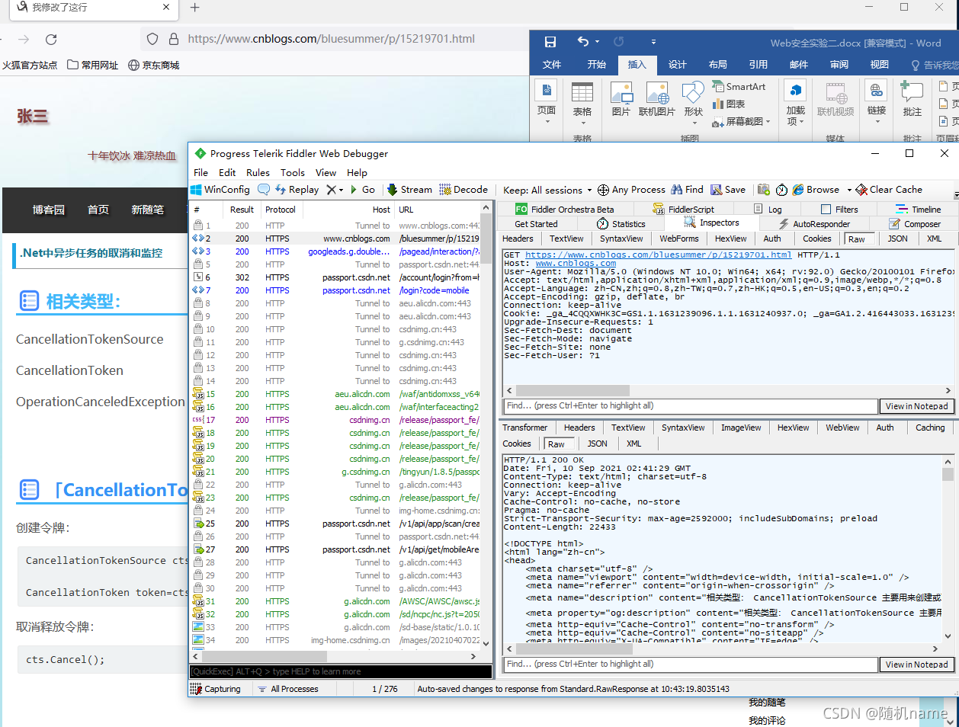
Task: Toggle Capturing in Fiddler status bar
Action: [216, 689]
